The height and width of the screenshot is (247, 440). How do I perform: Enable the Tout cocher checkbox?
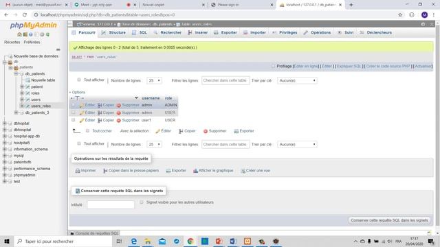(87, 131)
